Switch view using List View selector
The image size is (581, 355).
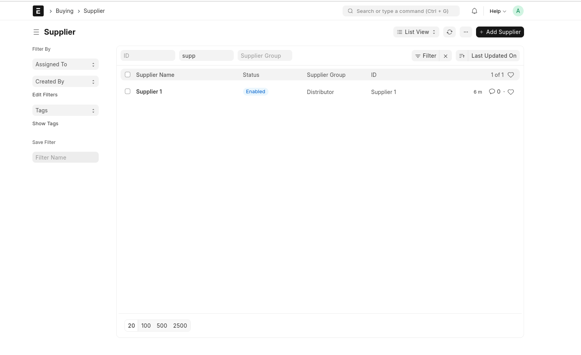click(x=416, y=32)
